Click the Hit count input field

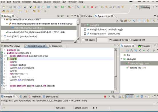(102, 40)
